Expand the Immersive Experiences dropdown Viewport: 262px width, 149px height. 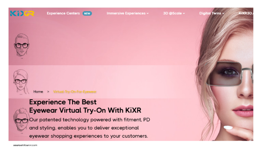[x=128, y=13]
